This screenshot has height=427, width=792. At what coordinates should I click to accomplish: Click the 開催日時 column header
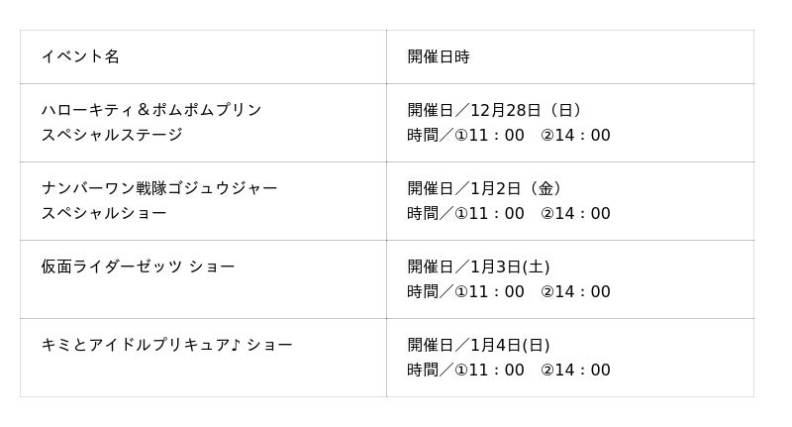[x=438, y=56]
